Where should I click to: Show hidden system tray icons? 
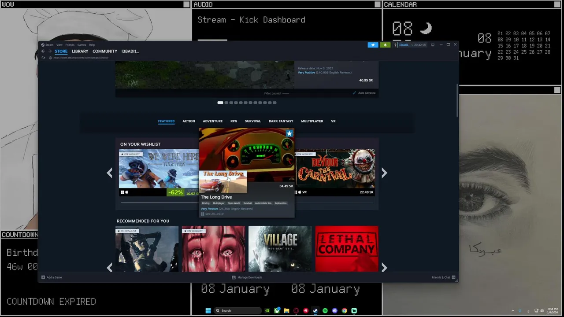click(512, 310)
